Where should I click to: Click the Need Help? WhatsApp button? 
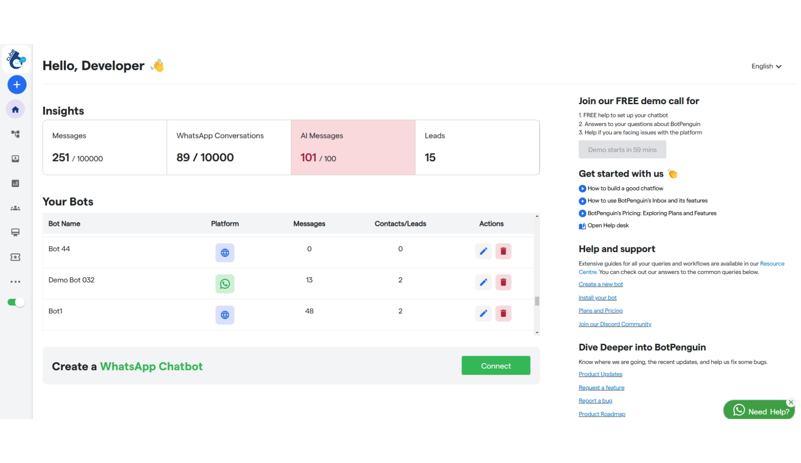pyautogui.click(x=759, y=411)
